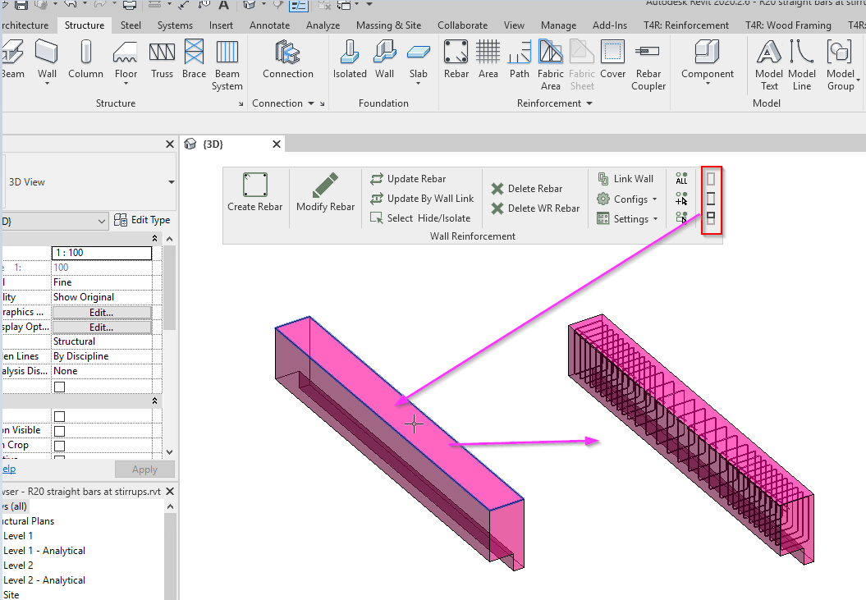This screenshot has height=600, width=866.
Task: Toggle the checkbox below Analysis Display None row
Action: [60, 387]
